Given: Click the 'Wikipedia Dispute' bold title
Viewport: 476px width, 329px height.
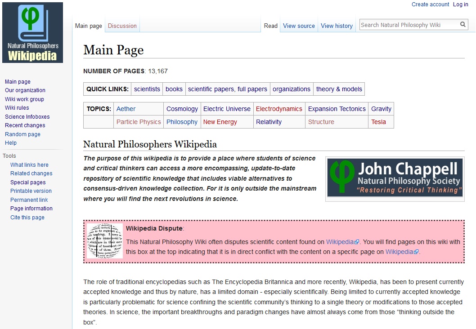Looking at the screenshot, I should [x=154, y=228].
